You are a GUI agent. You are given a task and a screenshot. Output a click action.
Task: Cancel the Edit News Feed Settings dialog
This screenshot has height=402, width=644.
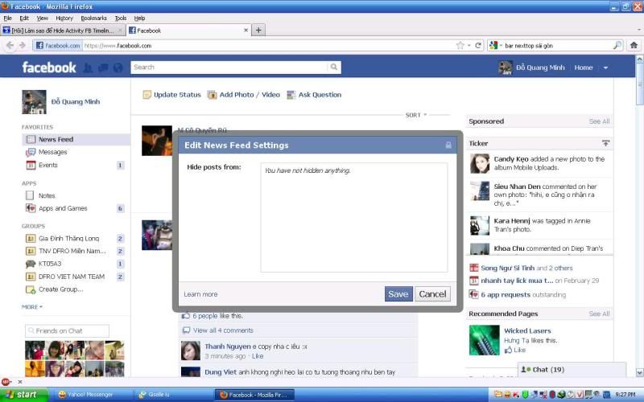(432, 294)
